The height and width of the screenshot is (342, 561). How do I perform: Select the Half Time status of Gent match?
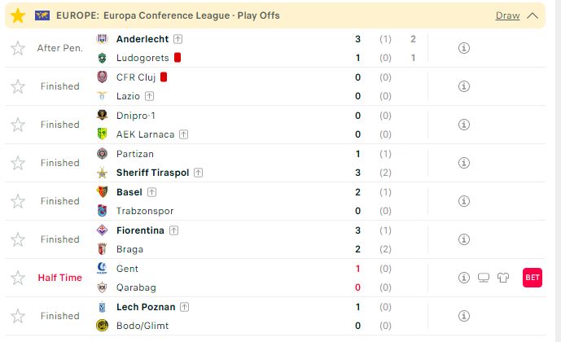point(59,278)
